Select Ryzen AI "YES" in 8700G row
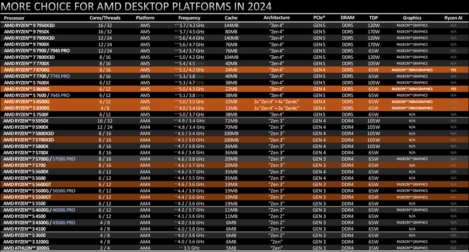The image size is (469, 252). (453, 70)
